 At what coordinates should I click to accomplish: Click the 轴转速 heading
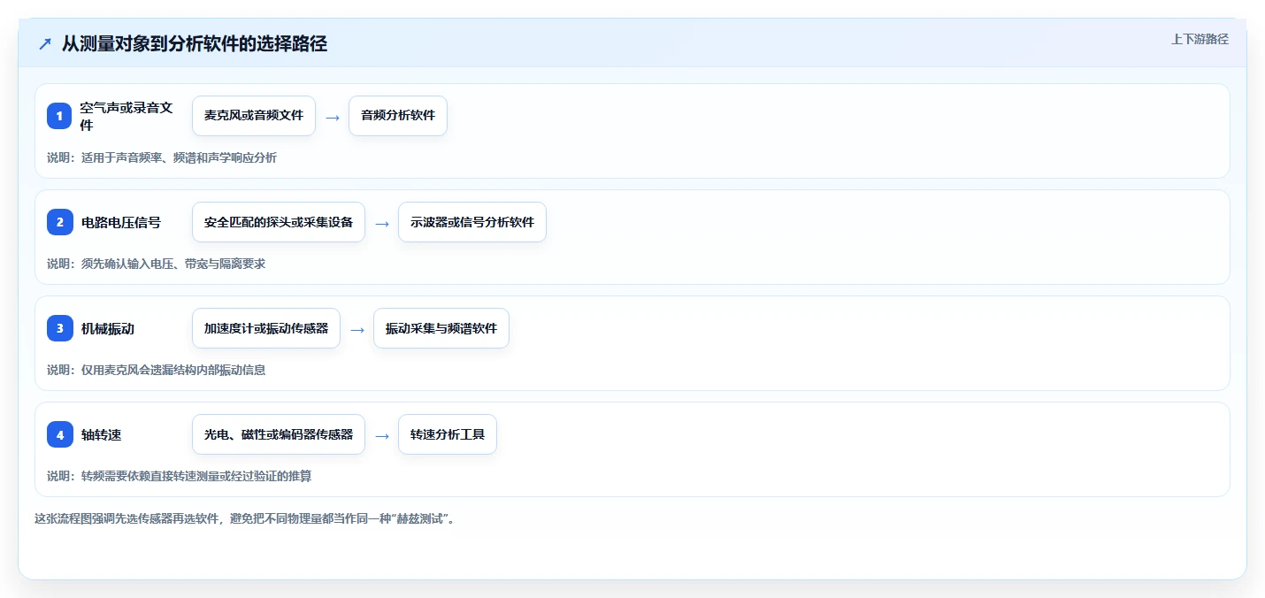point(101,434)
